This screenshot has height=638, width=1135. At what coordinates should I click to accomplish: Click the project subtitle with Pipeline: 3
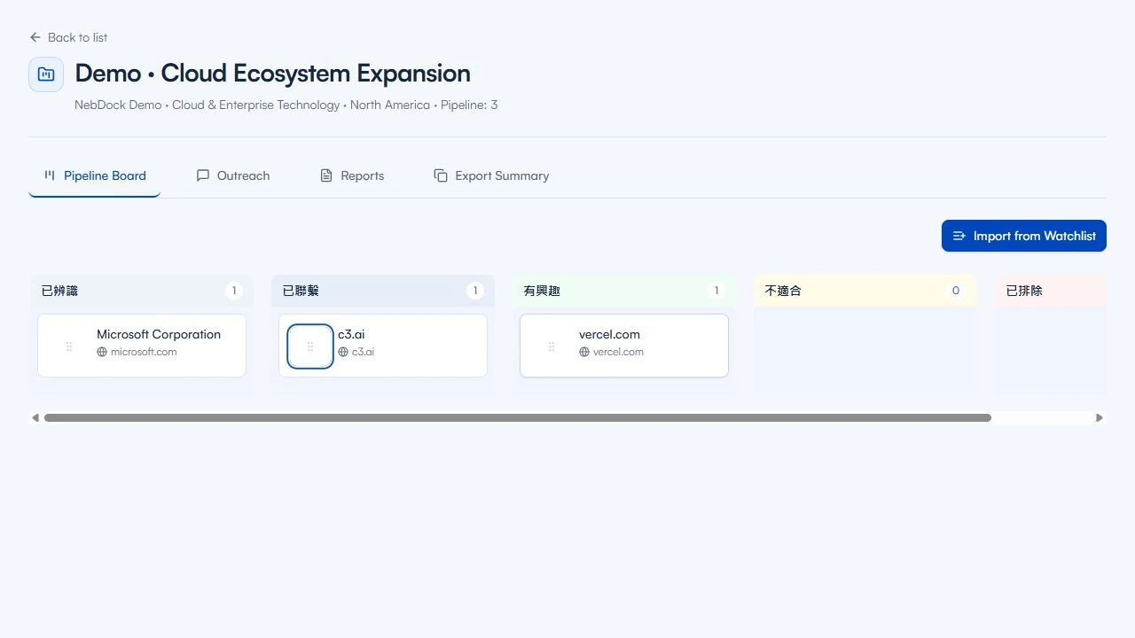click(286, 105)
